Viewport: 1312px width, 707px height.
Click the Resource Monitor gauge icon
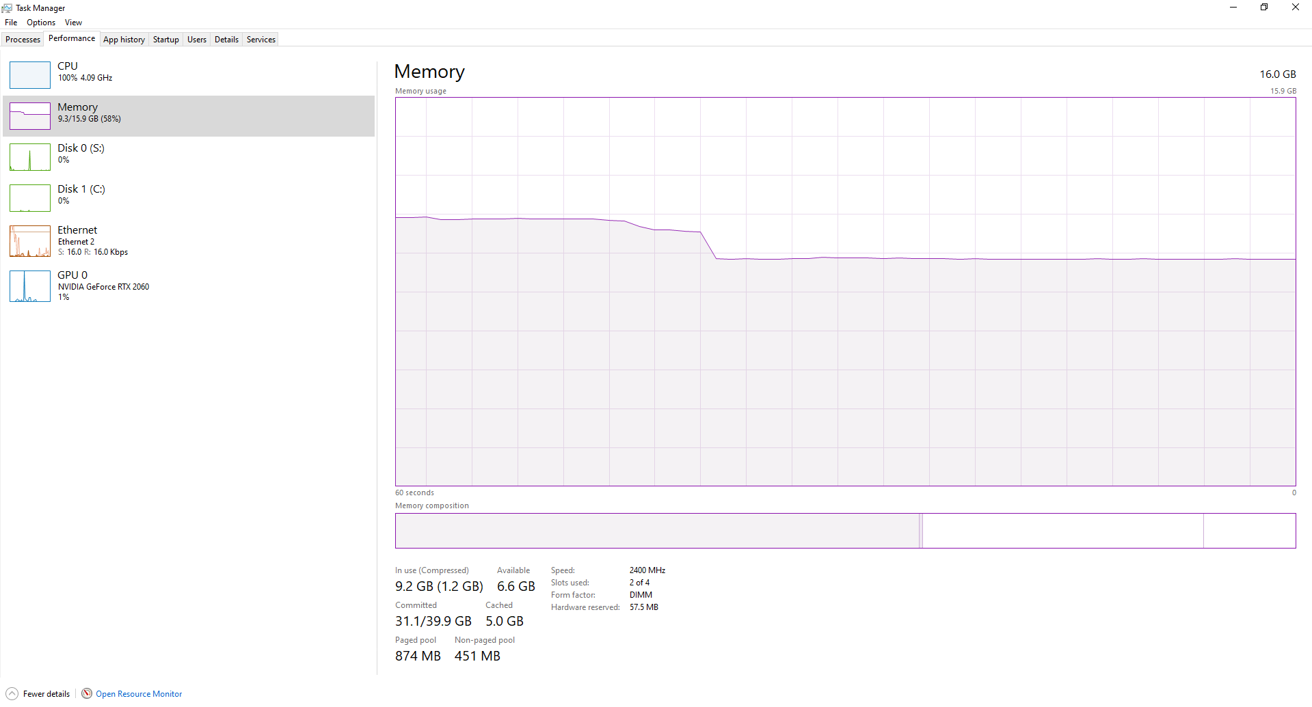(87, 694)
